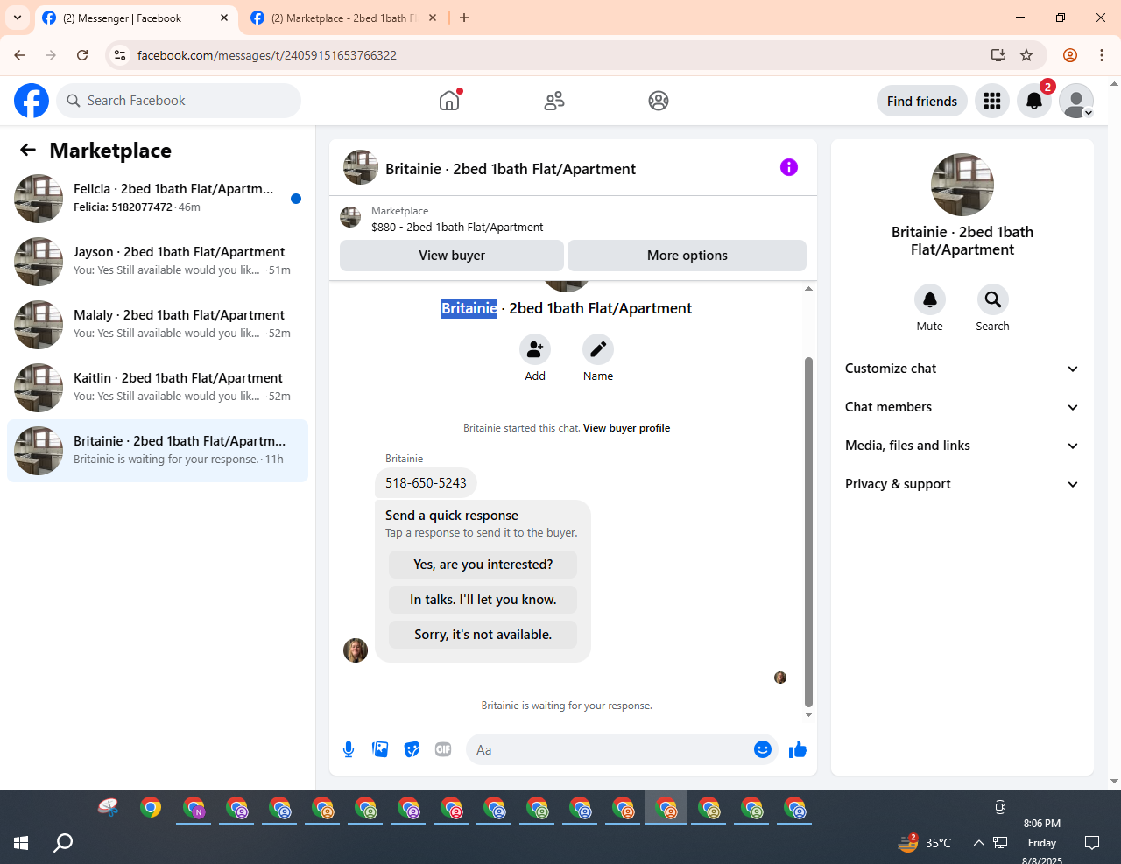Open the Windows Start menu
Viewport: 1121px width, 864px height.
pos(21,843)
